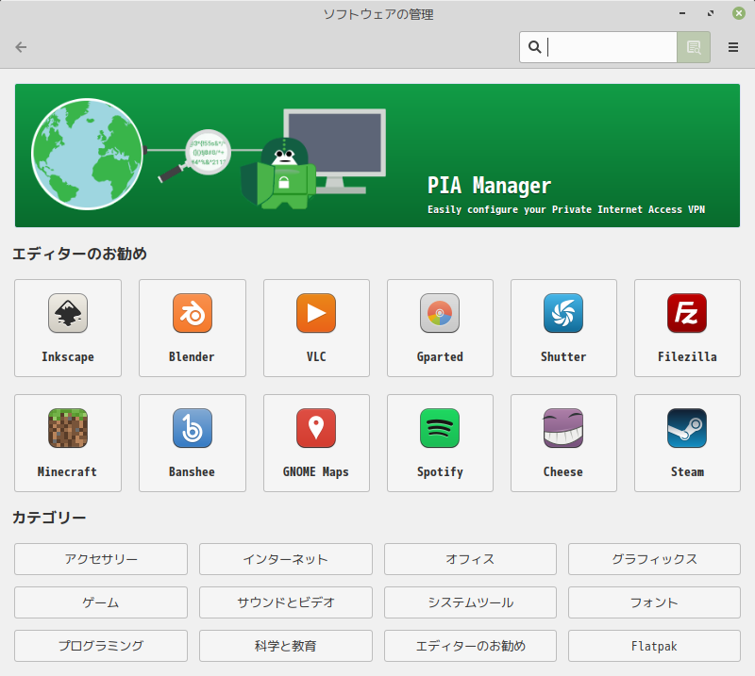Close the software manager window
This screenshot has height=676, width=755.
pyautogui.click(x=739, y=13)
